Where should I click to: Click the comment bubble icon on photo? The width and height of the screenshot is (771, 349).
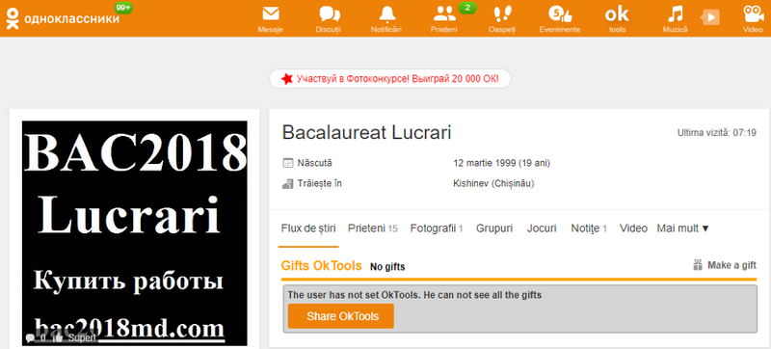[x=31, y=338]
